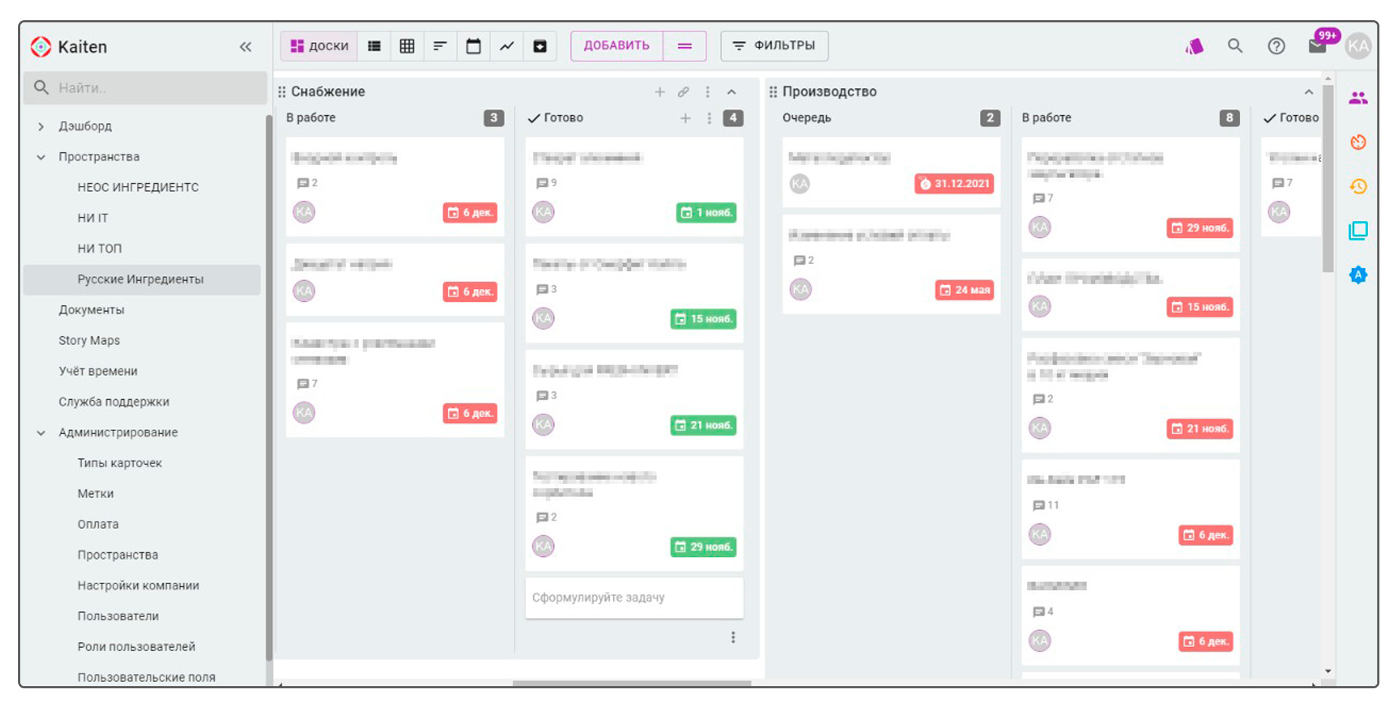Open the archive view icon
Image resolution: width=1399 pixels, height=710 pixels.
(540, 46)
